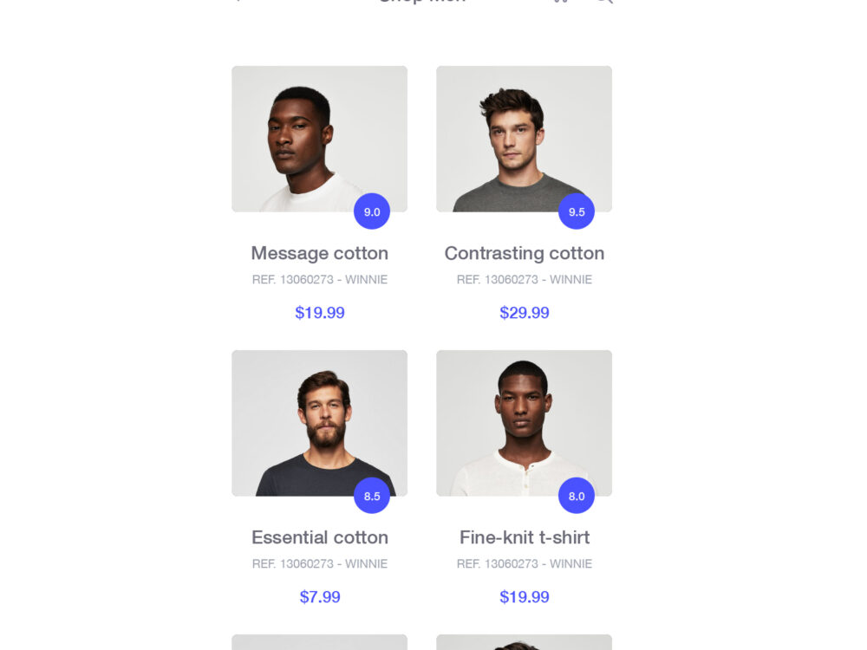Click the $7.99 price under Essential cotton
Screen dimensions: 867x650
coord(319,597)
